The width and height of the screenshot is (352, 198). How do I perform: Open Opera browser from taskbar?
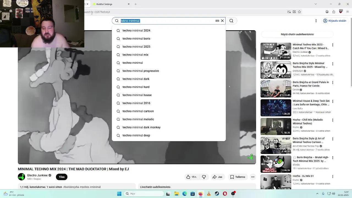tap(225, 194)
